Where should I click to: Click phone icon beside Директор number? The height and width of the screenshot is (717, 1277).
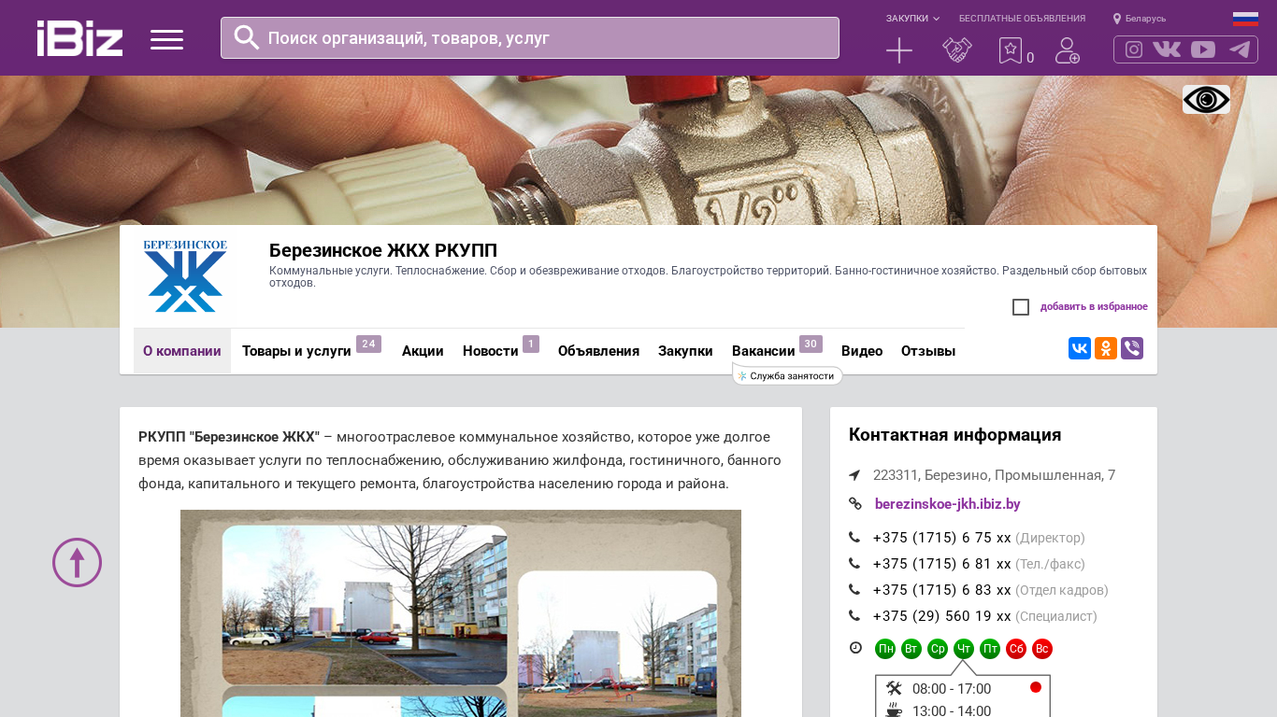pos(854,537)
